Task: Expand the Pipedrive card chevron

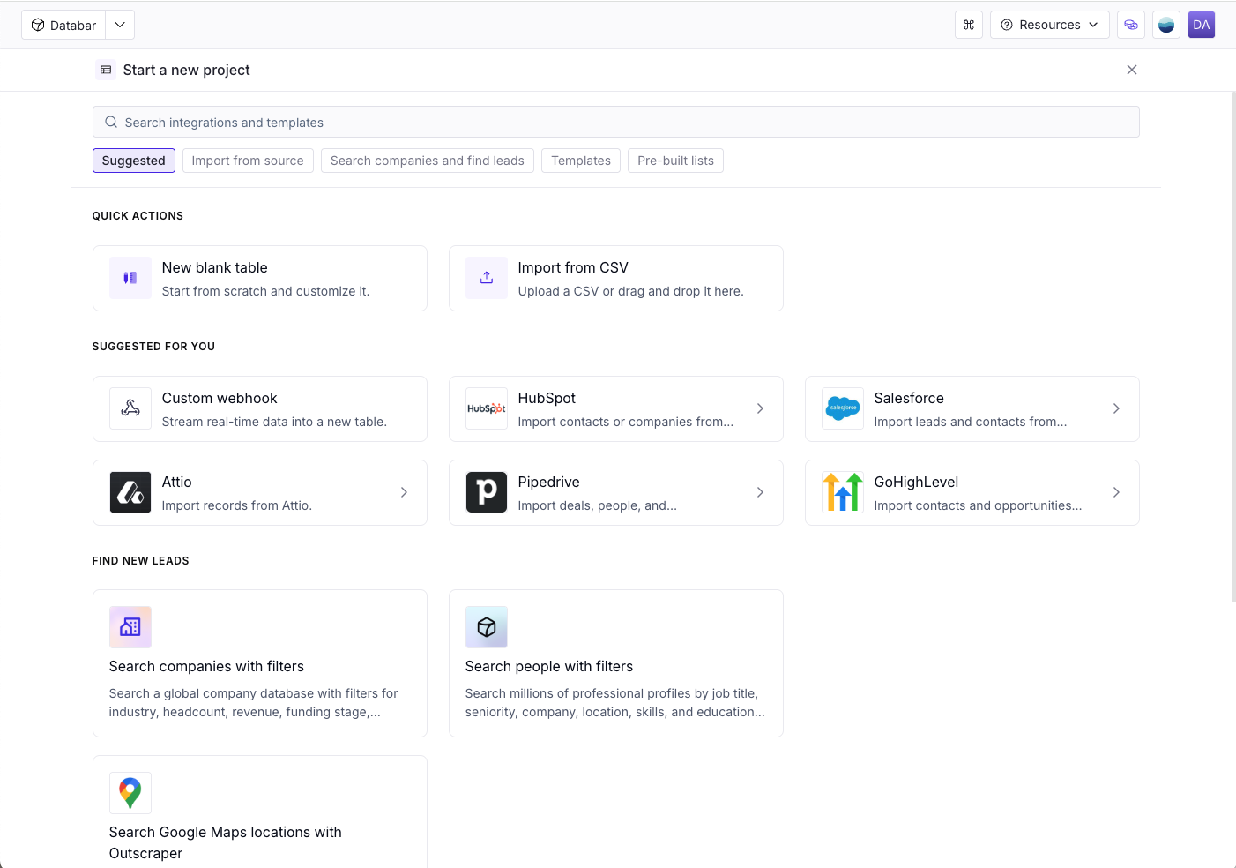Action: (760, 492)
